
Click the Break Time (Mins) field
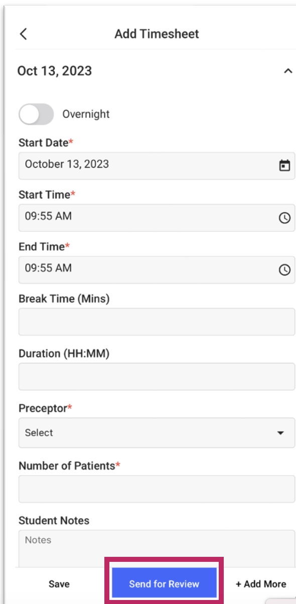tap(157, 322)
